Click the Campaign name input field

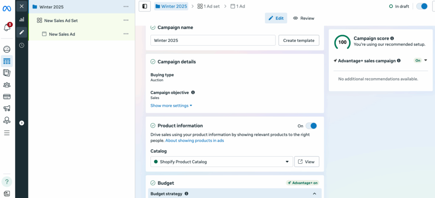coord(213,40)
